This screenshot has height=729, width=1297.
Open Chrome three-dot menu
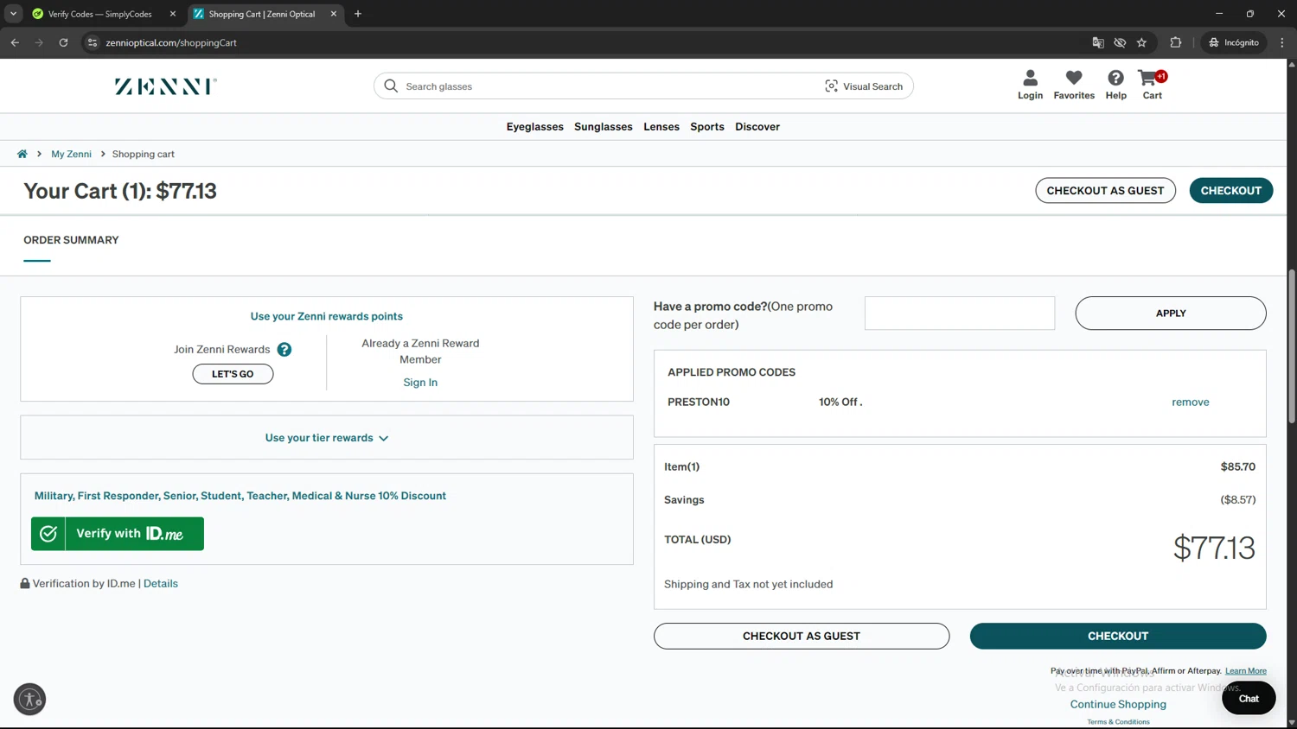(x=1282, y=42)
